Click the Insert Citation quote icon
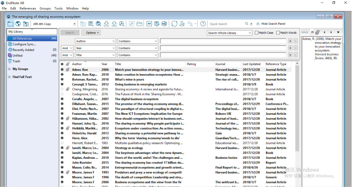Image resolution: width=352 pixels, height=187 pixels. pyautogui.click(x=149, y=24)
